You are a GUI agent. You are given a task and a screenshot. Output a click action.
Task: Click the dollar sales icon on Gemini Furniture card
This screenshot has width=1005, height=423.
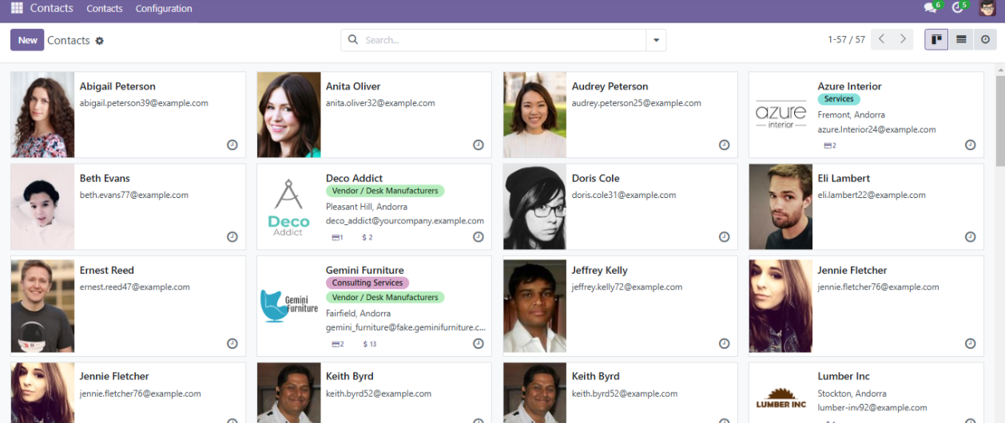(x=369, y=344)
